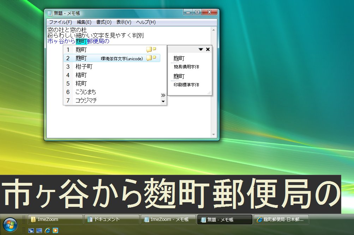Click the Notepad document icon in the title bar
The height and width of the screenshot is (235, 354).
pos(49,12)
